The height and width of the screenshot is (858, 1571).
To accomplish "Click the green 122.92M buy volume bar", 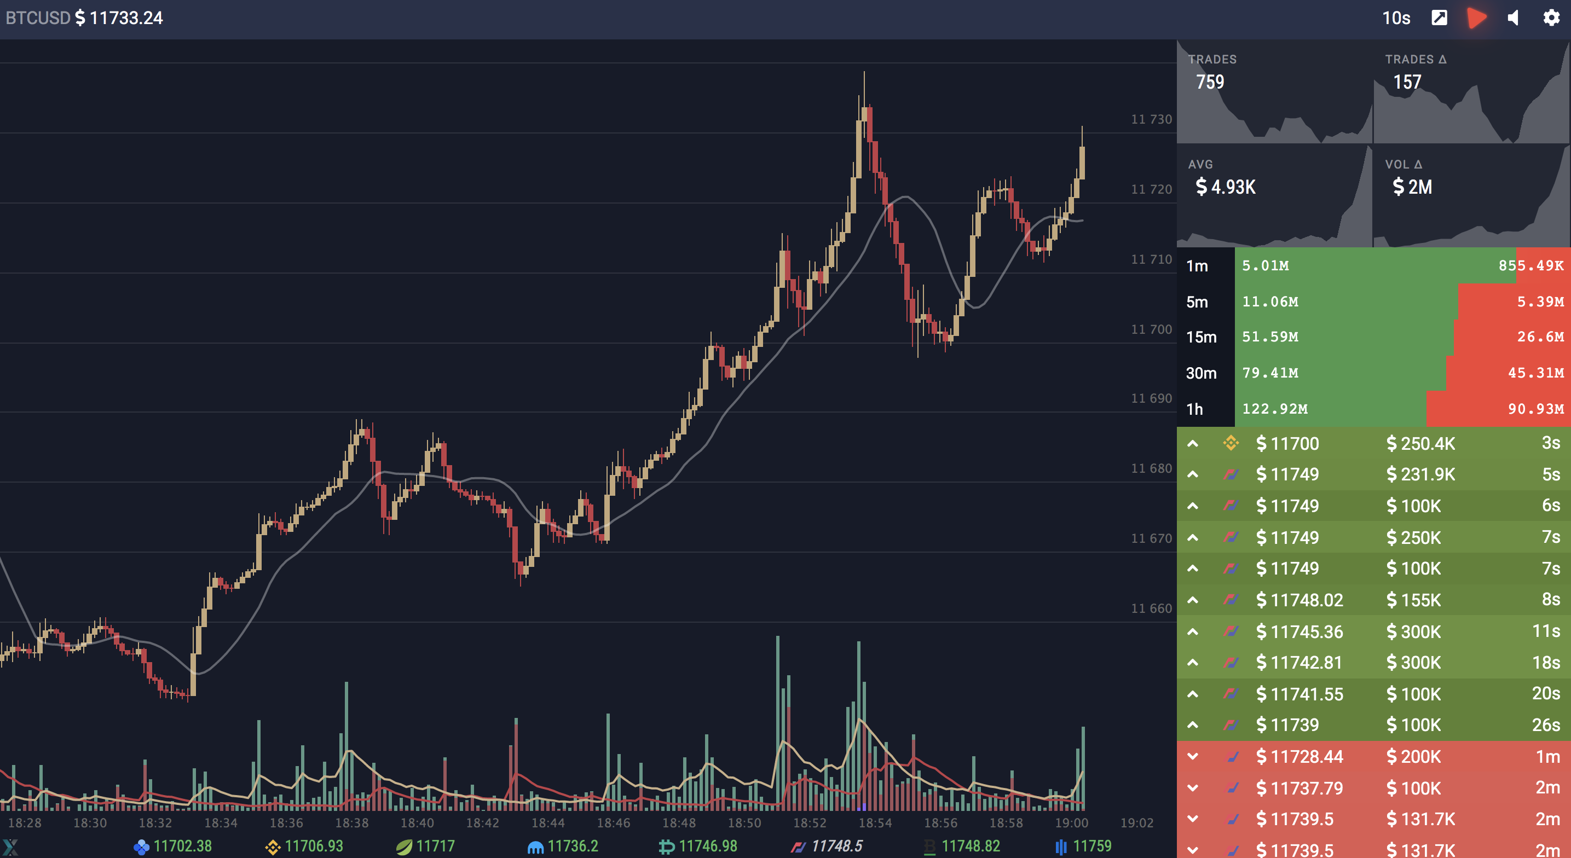I will (1331, 409).
